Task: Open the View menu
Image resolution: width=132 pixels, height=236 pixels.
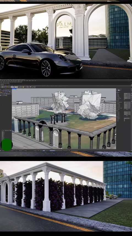Action: (x=4, y=81)
